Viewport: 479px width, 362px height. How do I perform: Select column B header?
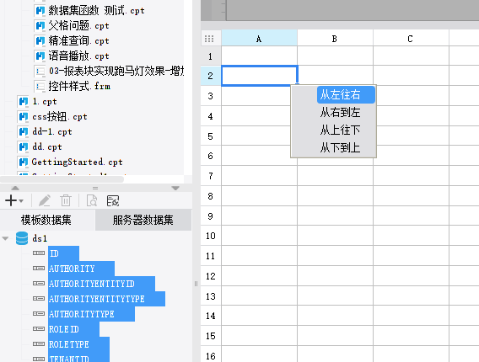335,39
